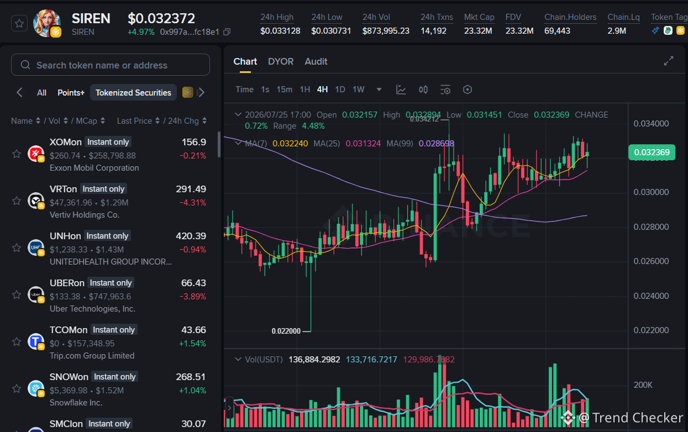688x432 pixels.
Task: Set chart interval to 15m
Action: pyautogui.click(x=285, y=89)
